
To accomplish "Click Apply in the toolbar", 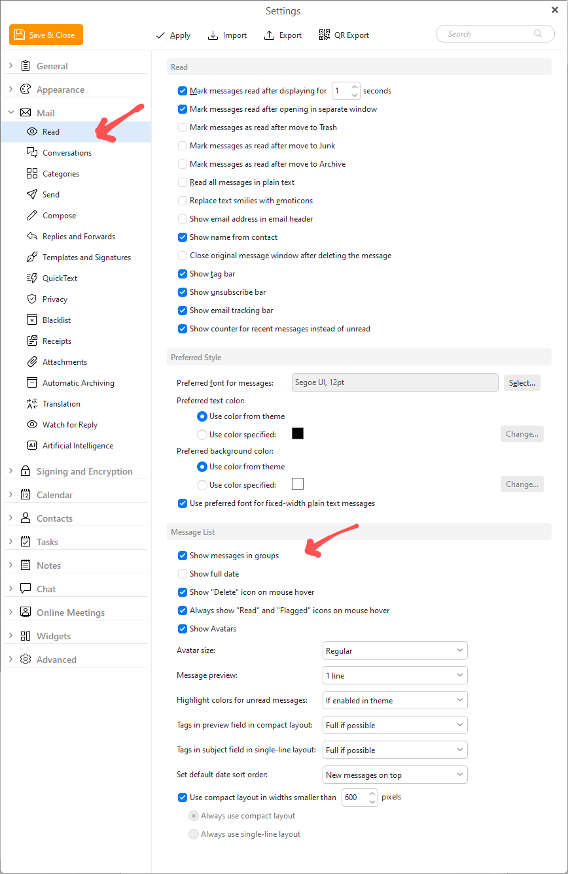I will 173,35.
